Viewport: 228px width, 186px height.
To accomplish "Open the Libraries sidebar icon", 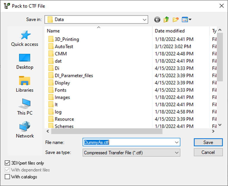I will (x=24, y=83).
